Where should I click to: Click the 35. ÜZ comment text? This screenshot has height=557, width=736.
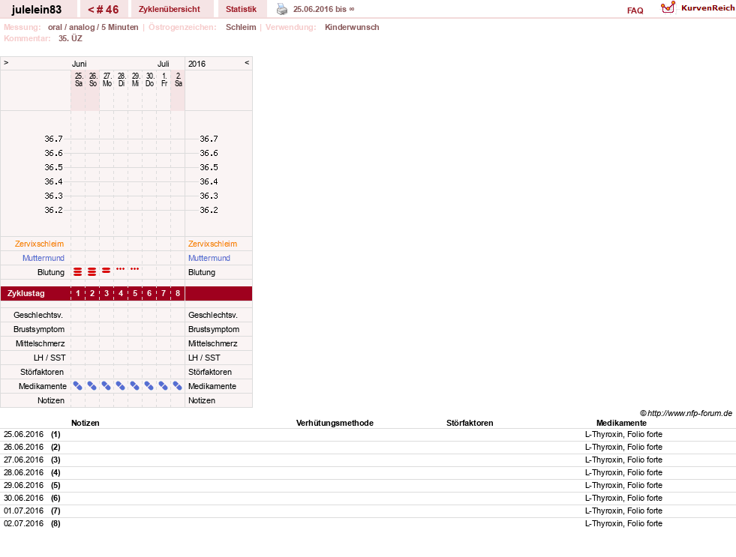[x=71, y=38]
